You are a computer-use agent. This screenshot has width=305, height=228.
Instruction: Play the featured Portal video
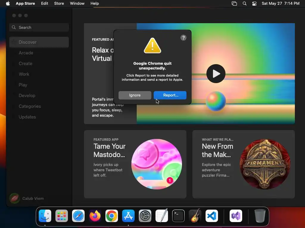216,74
